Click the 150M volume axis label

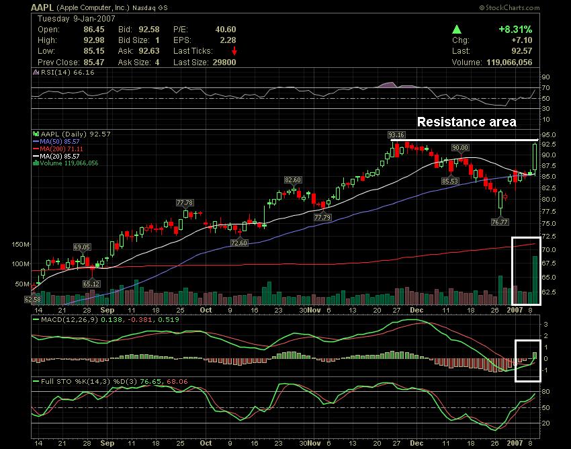pyautogui.click(x=20, y=244)
